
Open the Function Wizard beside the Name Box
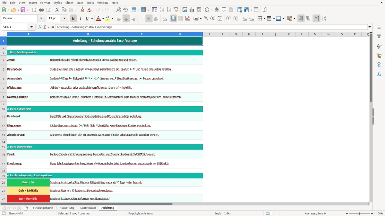(x=40, y=27)
